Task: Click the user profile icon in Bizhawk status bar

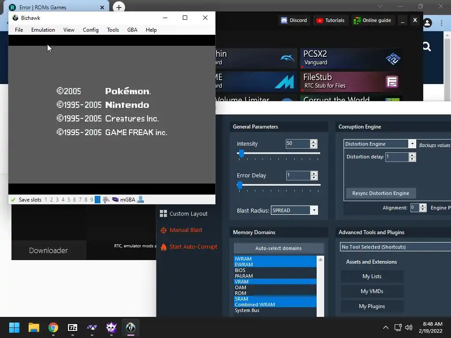Action: tap(140, 199)
